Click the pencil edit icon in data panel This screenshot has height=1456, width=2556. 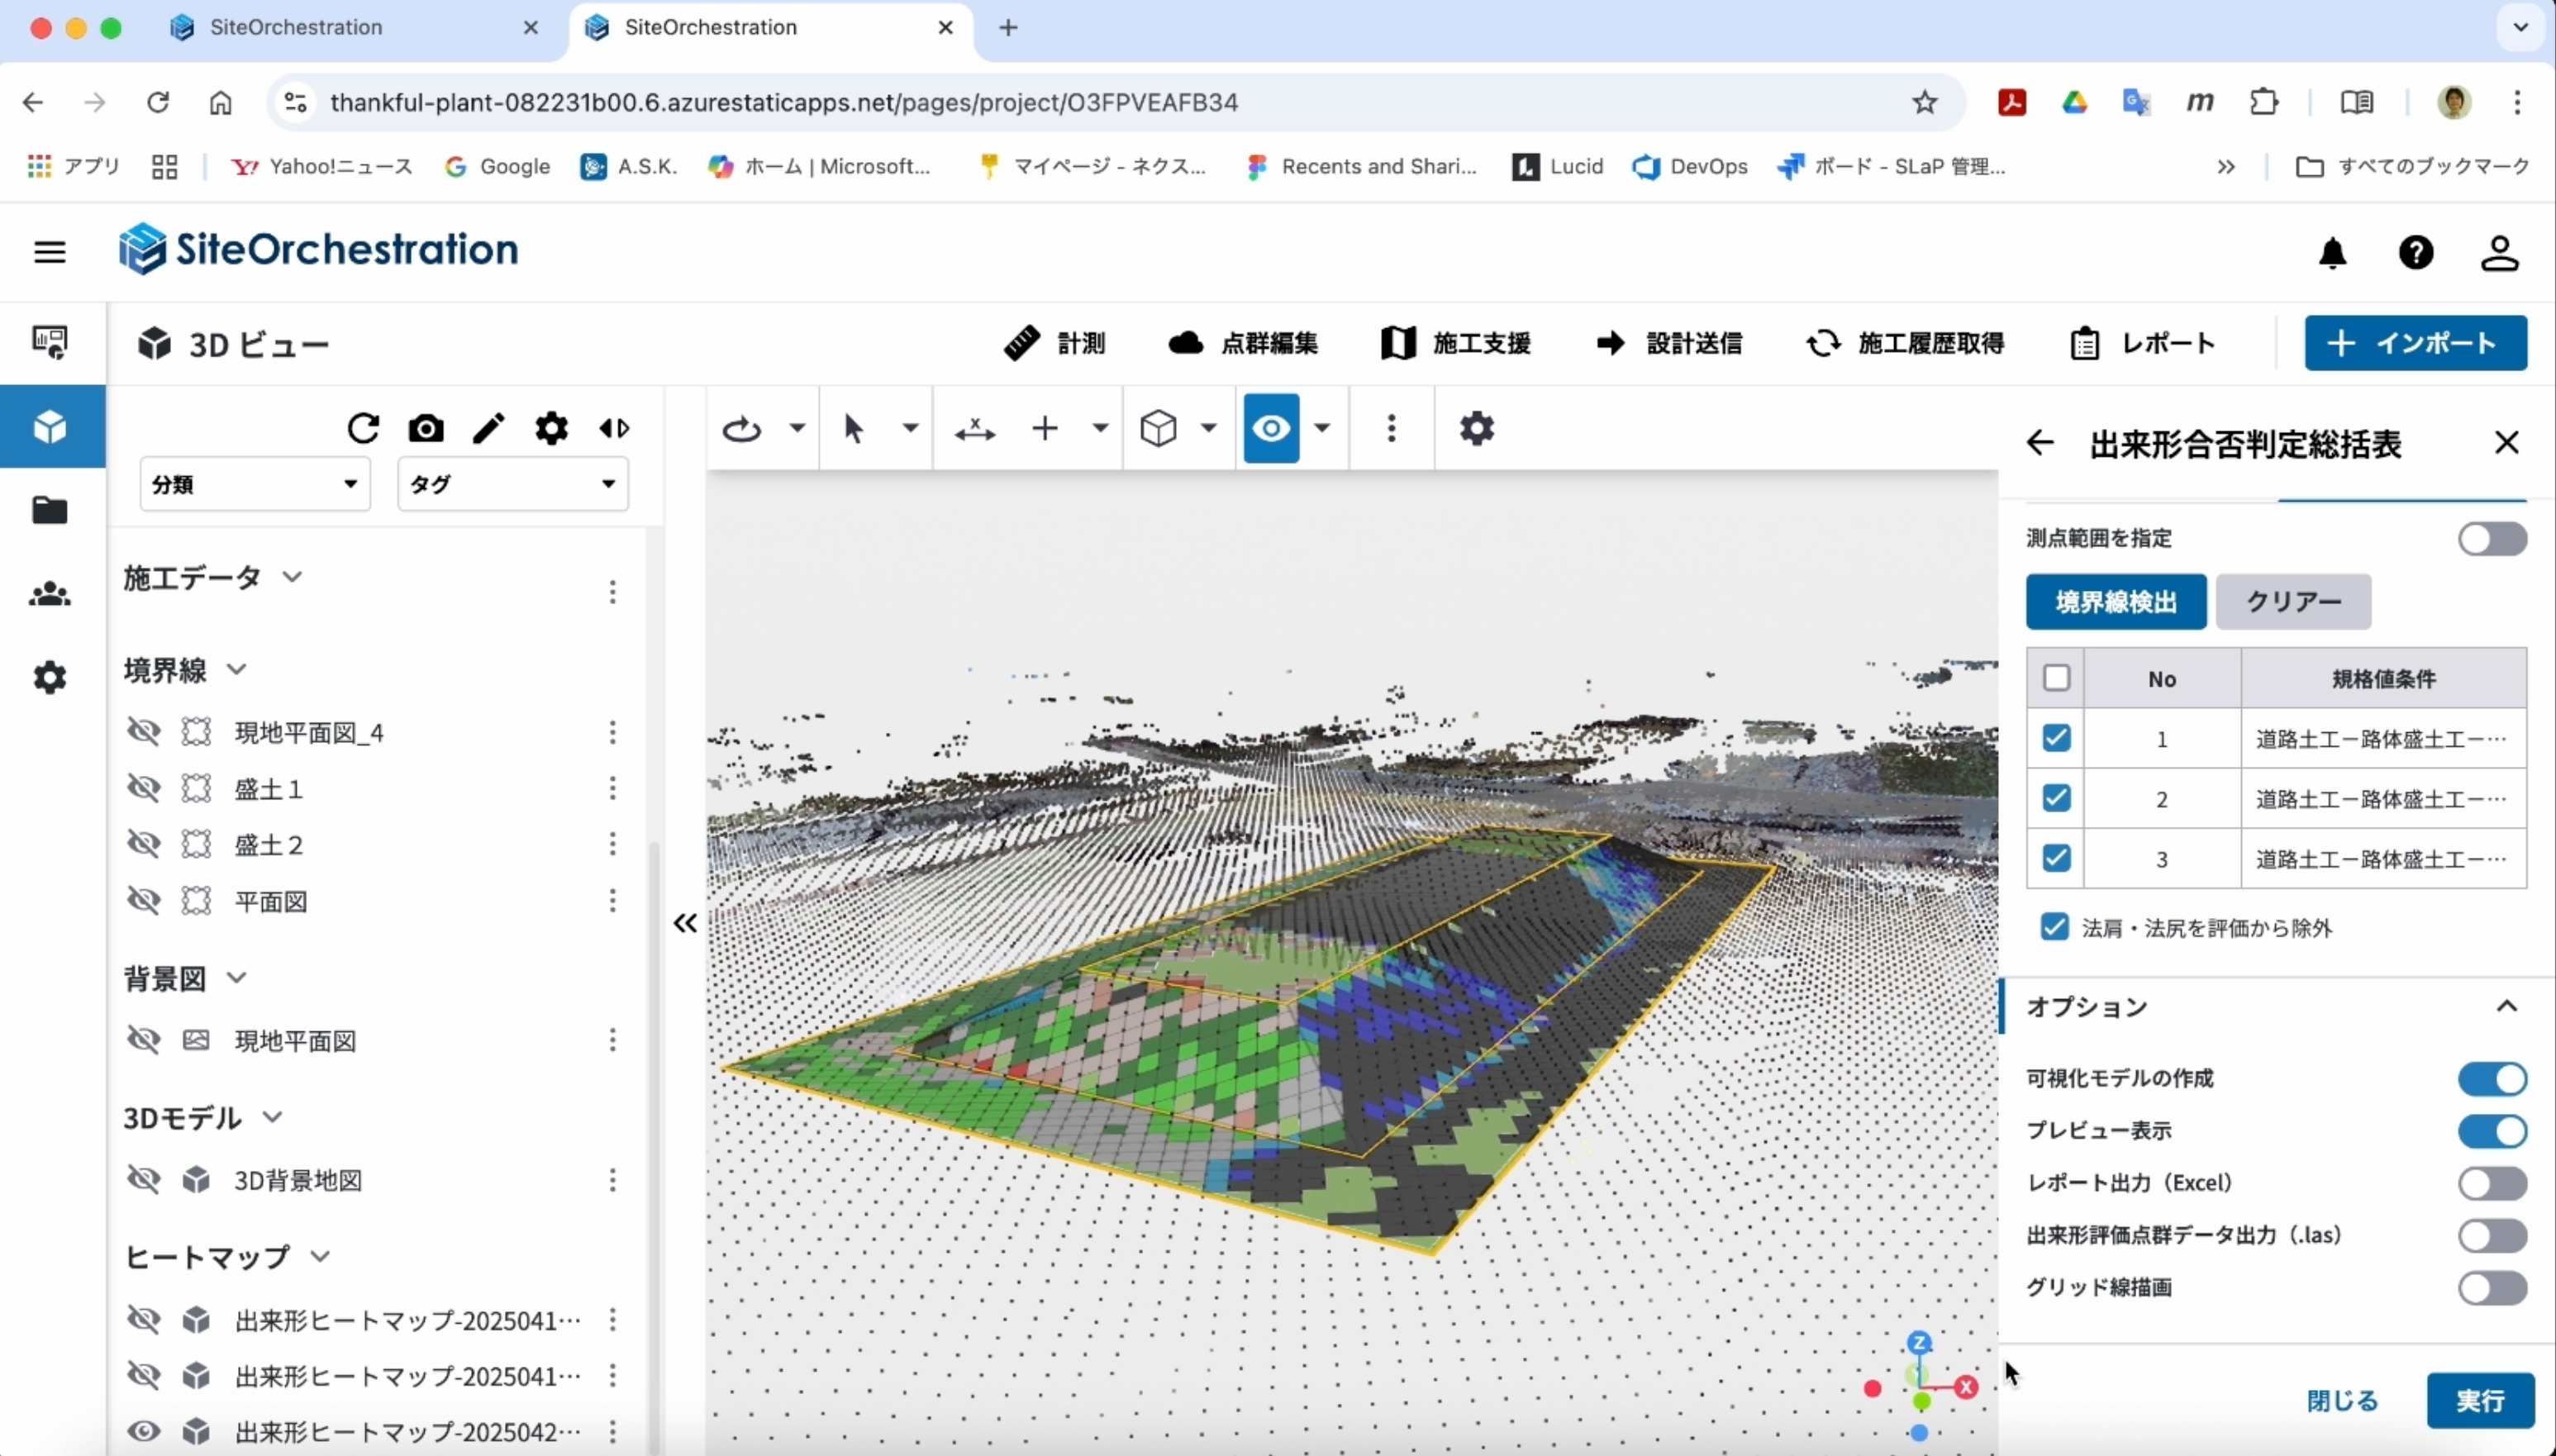489,428
